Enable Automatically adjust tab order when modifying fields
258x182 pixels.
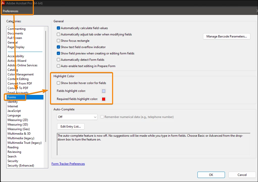(58, 34)
